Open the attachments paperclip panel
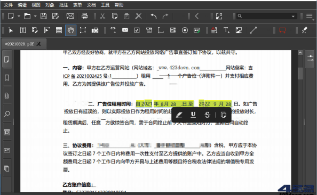Image resolution: width=317 pixels, height=195 pixels. (7, 95)
